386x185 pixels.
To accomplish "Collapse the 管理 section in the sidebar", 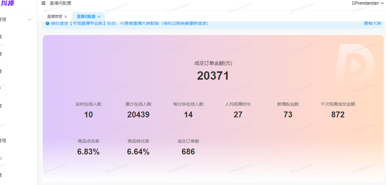I will (29, 19).
